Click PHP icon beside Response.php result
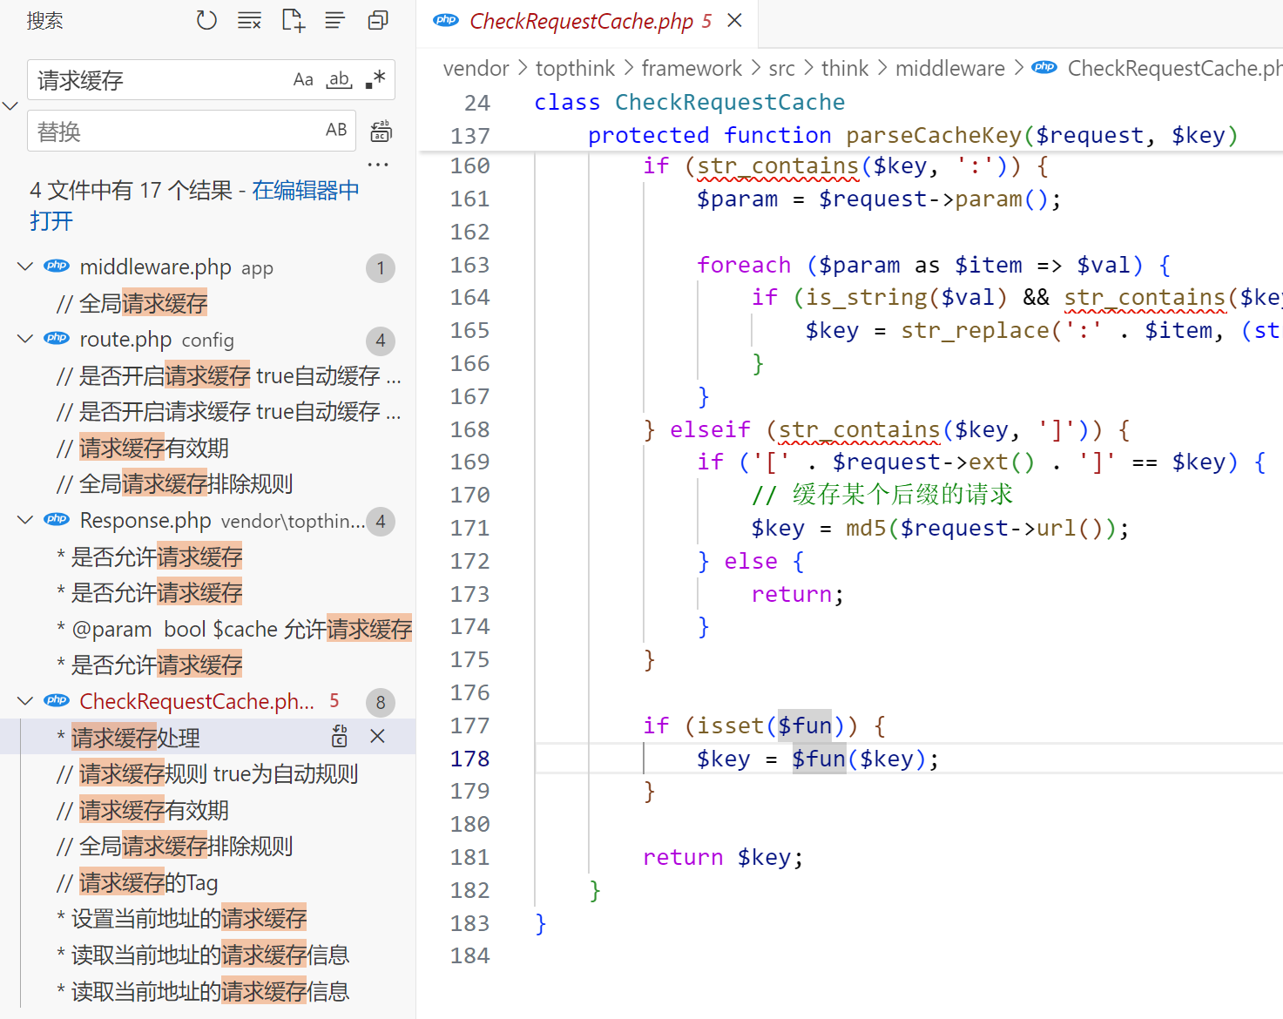Viewport: 1283px width, 1019px height. (57, 519)
